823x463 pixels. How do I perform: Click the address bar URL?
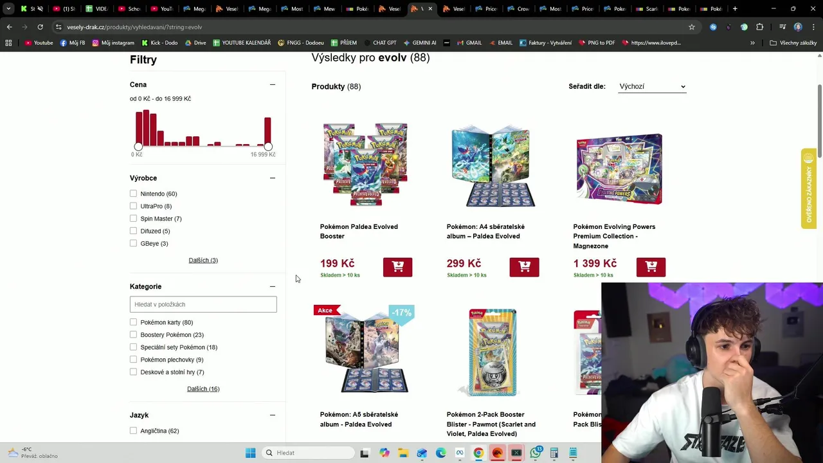click(x=134, y=27)
